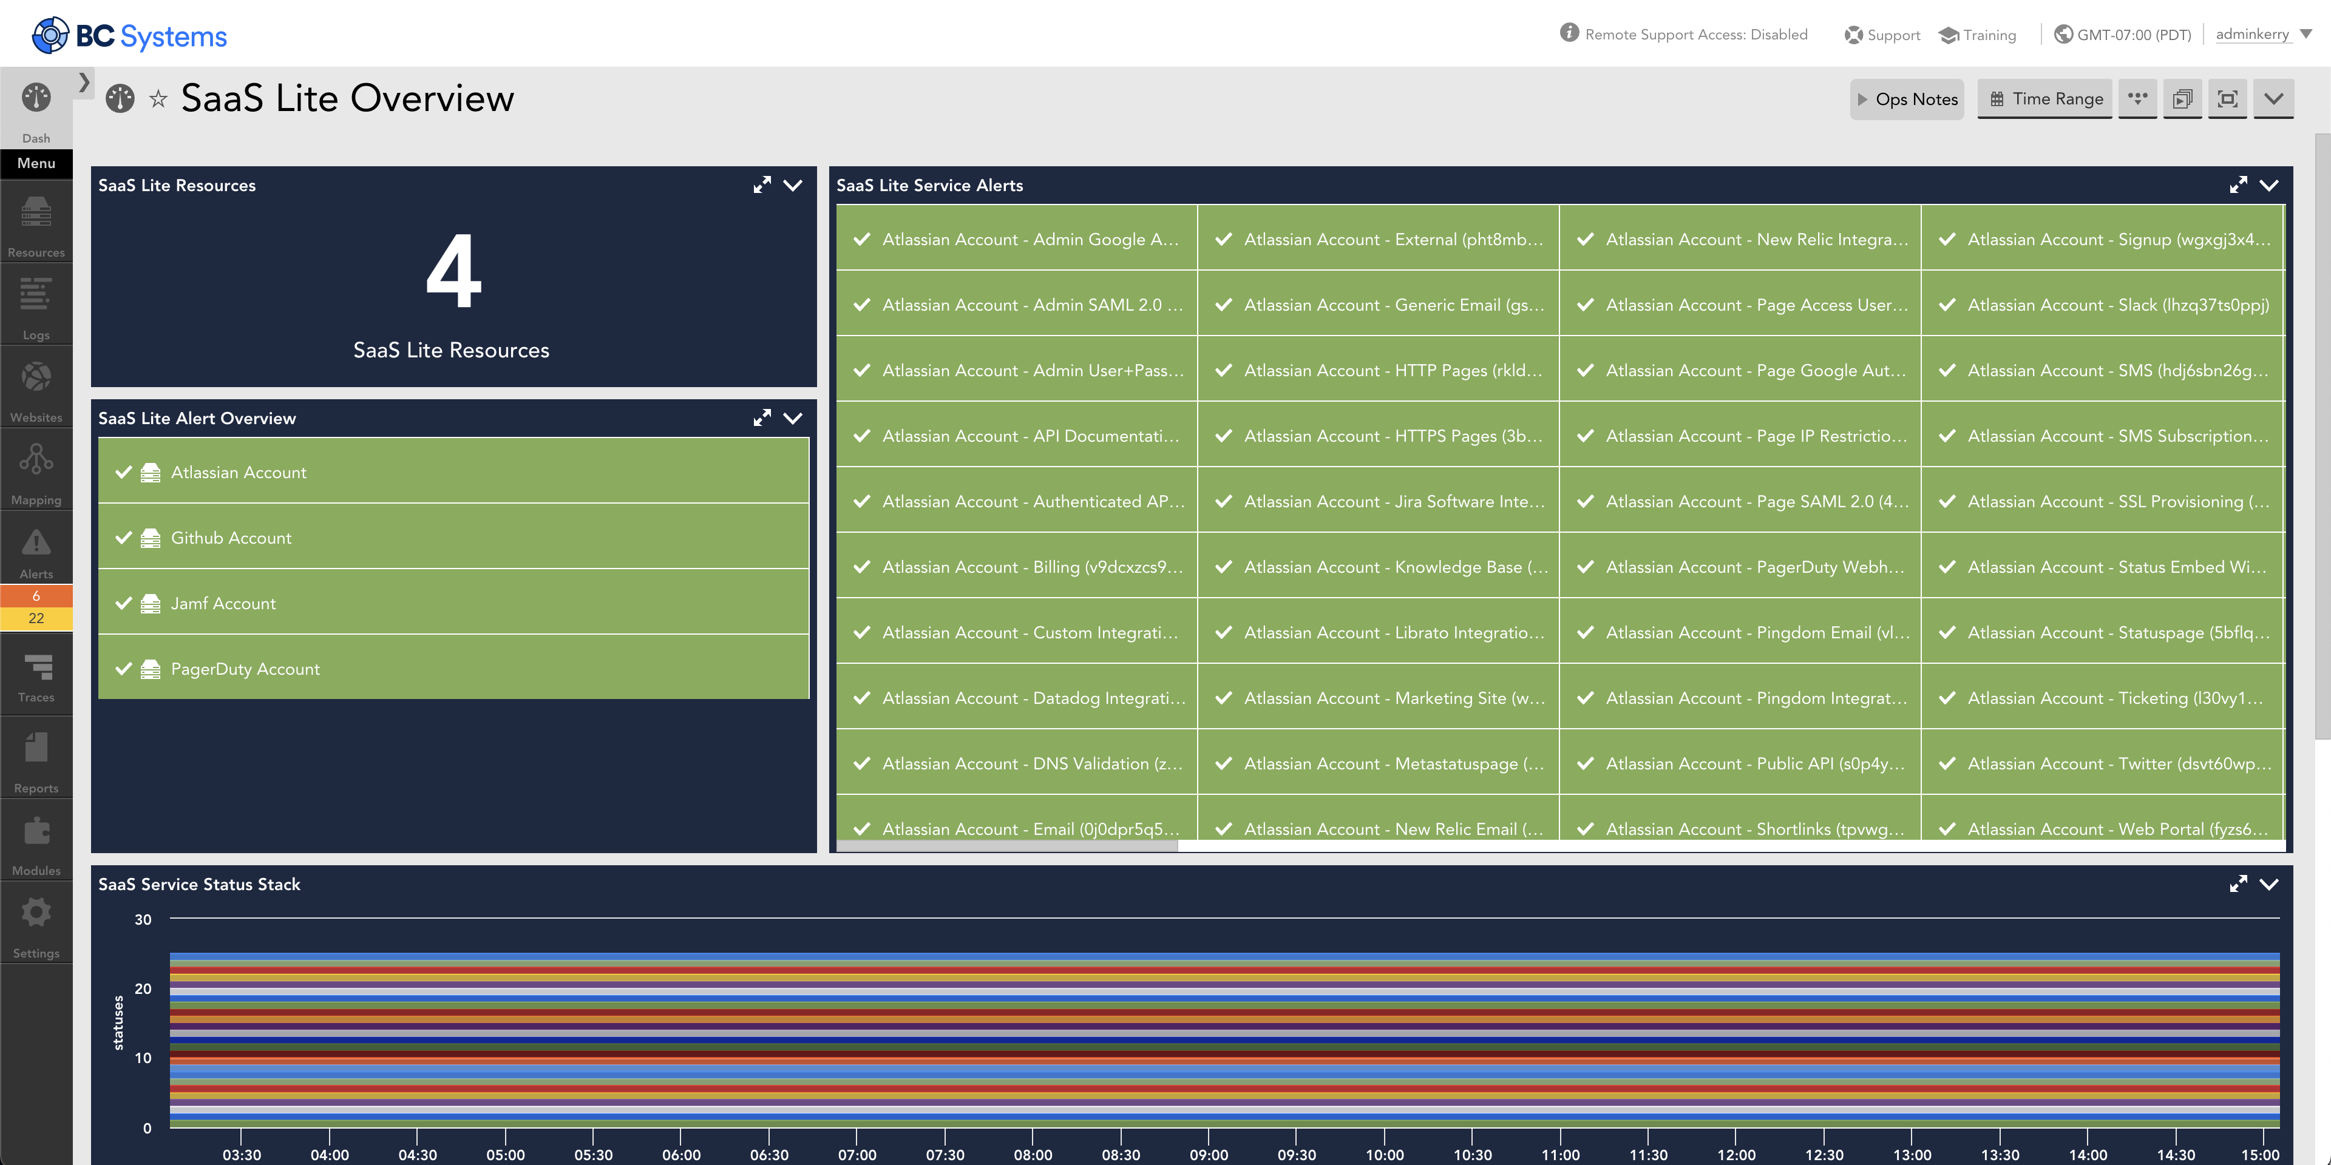Open the adminkerry user dropdown
2331x1165 pixels.
[x=2263, y=35]
